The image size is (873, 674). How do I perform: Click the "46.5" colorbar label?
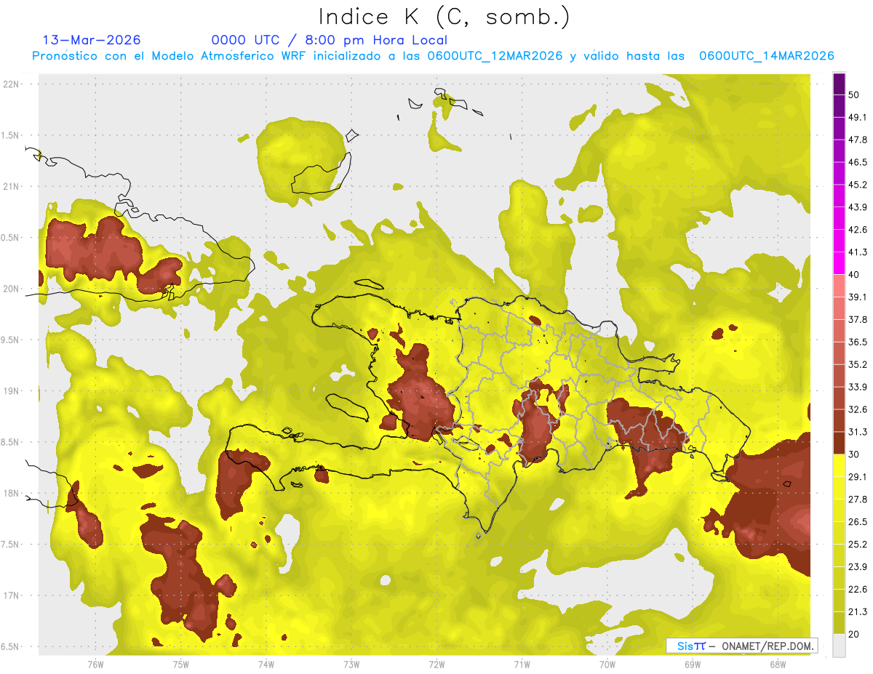(858, 163)
